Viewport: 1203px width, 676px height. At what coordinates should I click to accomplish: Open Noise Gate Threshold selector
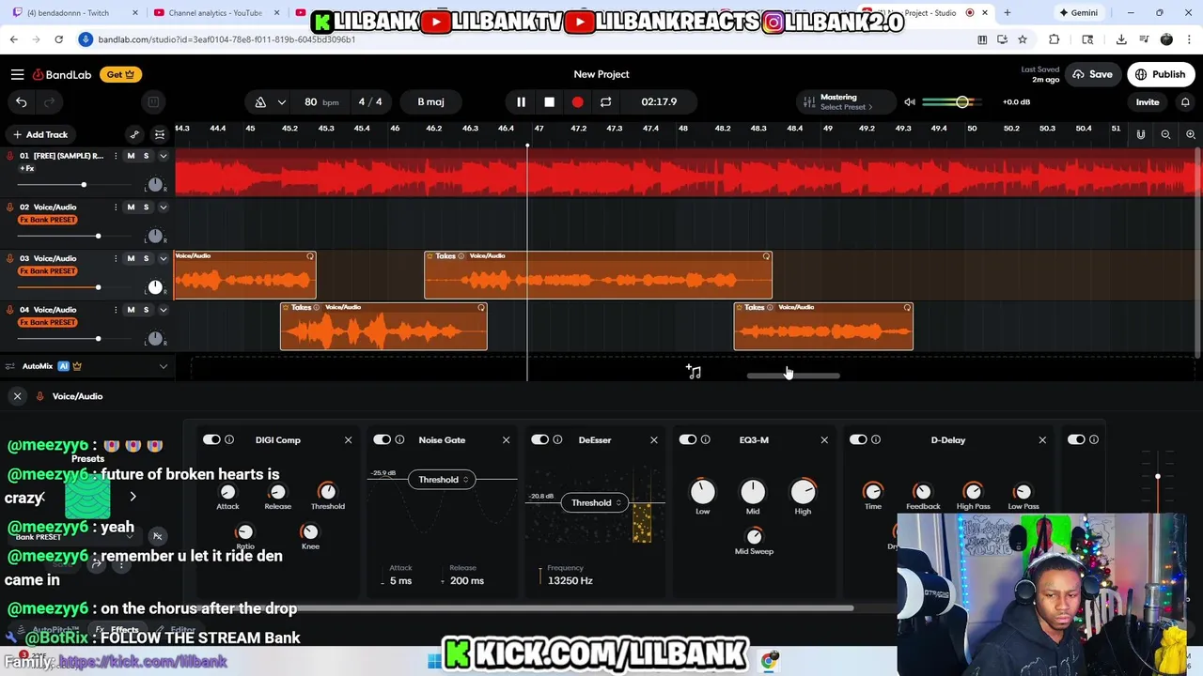pos(444,480)
